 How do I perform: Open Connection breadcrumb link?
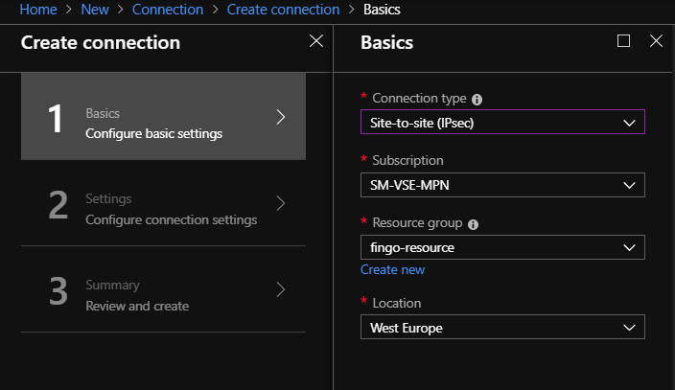(x=168, y=9)
